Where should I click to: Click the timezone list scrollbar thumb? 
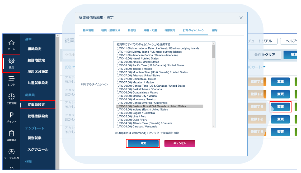(x=213, y=52)
